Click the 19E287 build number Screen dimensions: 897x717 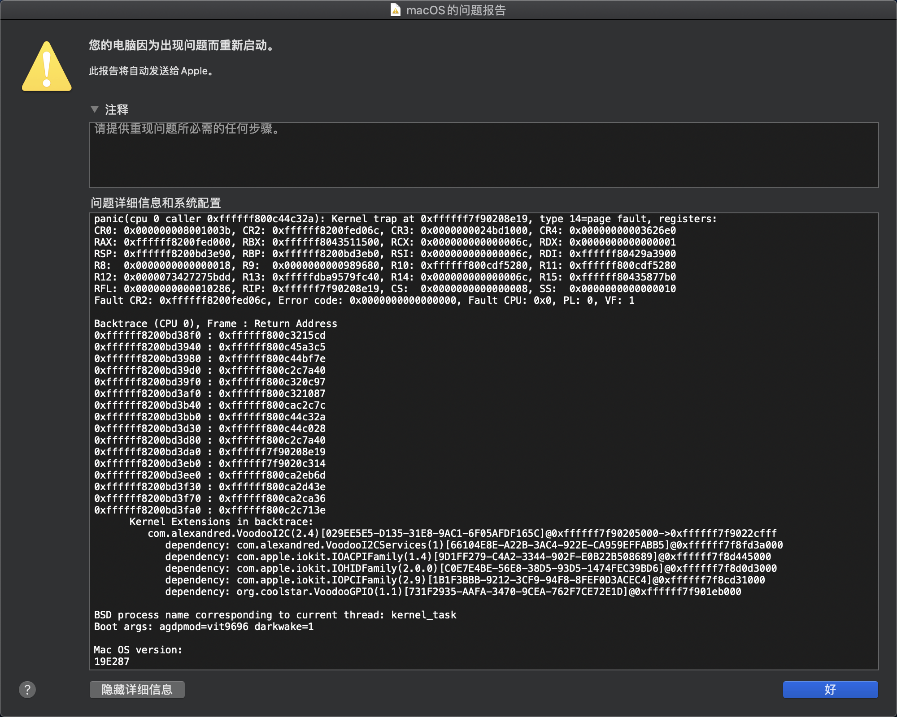112,661
